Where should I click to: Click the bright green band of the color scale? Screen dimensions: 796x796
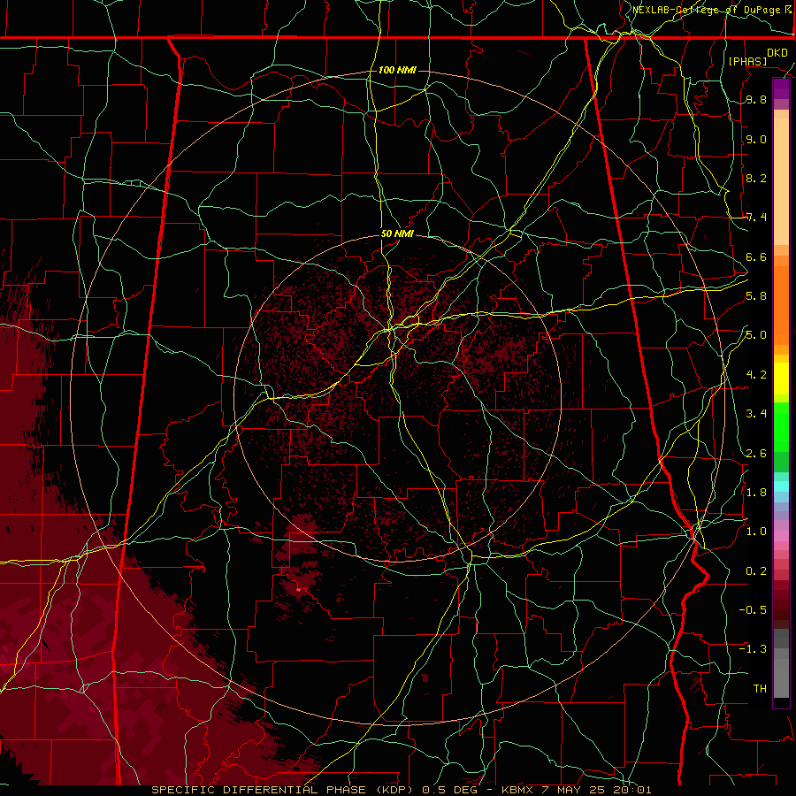click(781, 425)
